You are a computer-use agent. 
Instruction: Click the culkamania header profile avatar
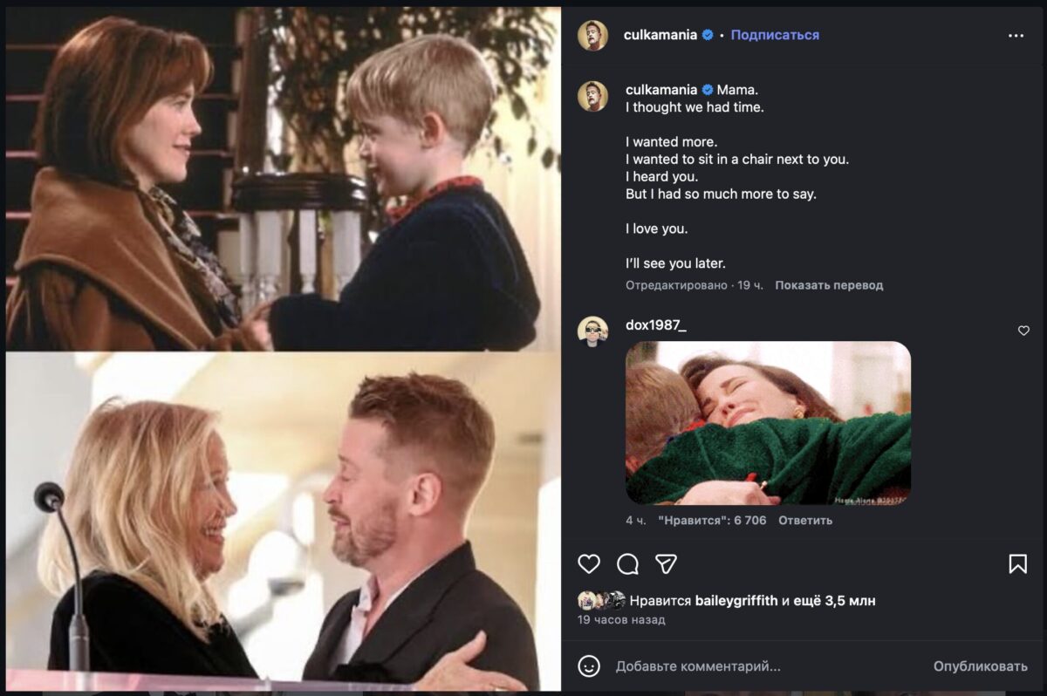tap(592, 36)
